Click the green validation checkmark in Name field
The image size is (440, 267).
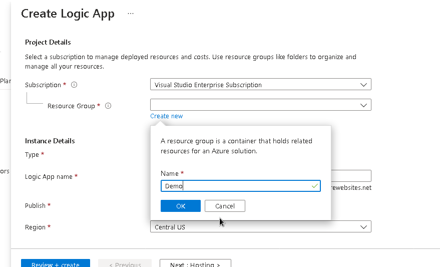tap(314, 186)
